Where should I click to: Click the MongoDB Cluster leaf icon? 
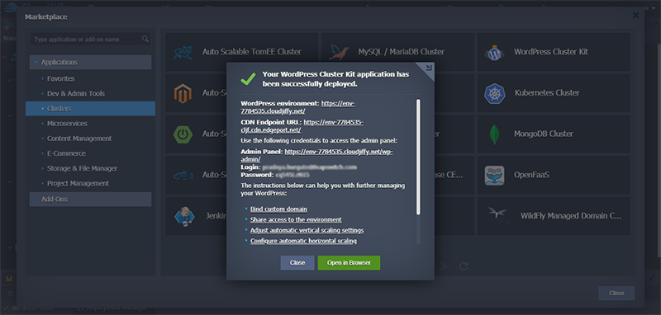click(494, 134)
